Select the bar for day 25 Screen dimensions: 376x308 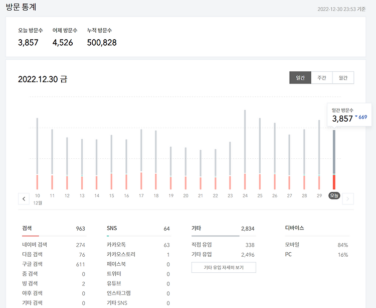260,154
